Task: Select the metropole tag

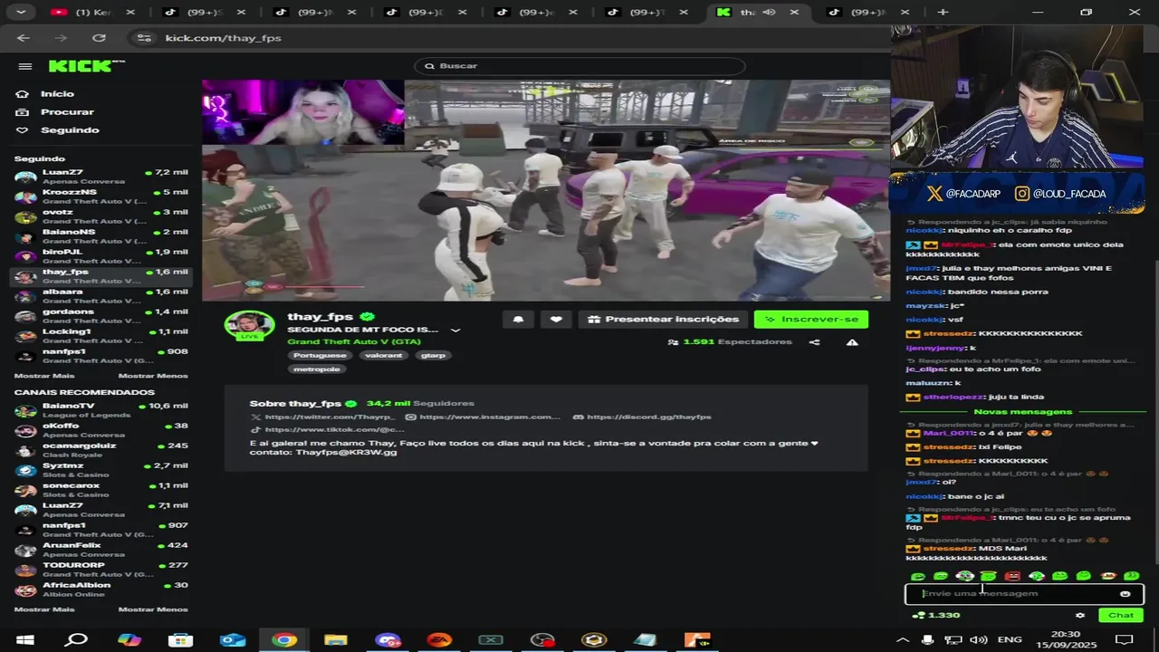Action: click(317, 369)
